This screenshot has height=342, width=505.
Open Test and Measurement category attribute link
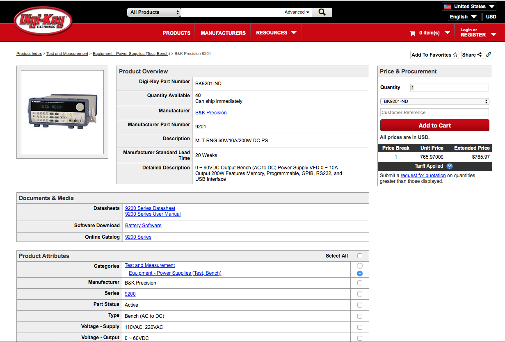click(150, 265)
